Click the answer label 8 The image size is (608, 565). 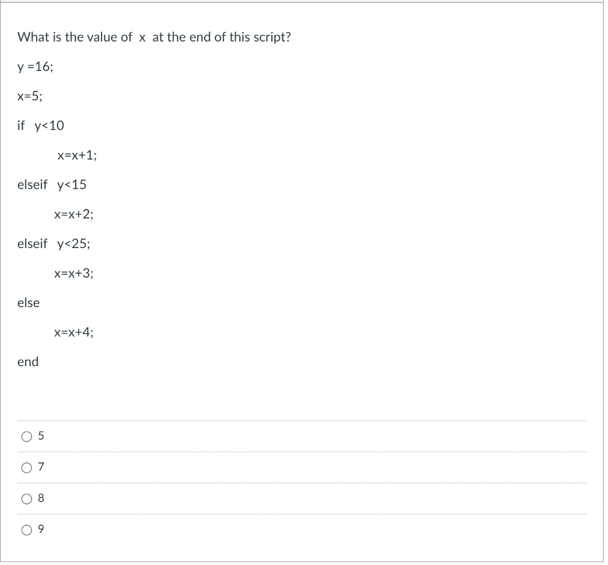pos(39,498)
